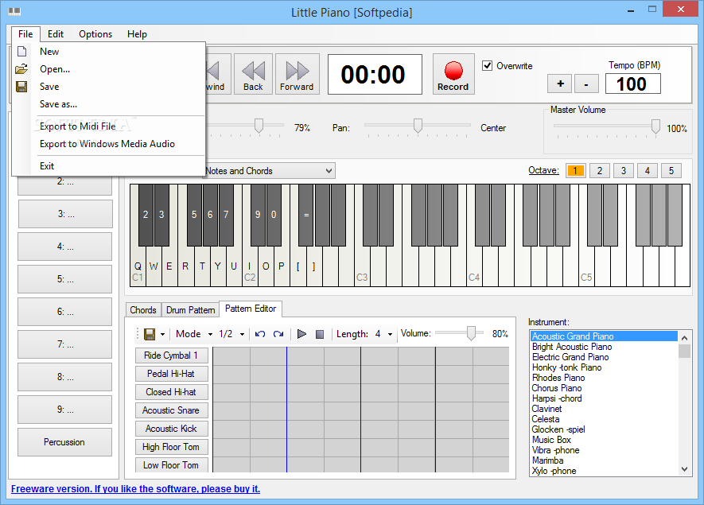Click the save pattern floppy icon

click(150, 334)
